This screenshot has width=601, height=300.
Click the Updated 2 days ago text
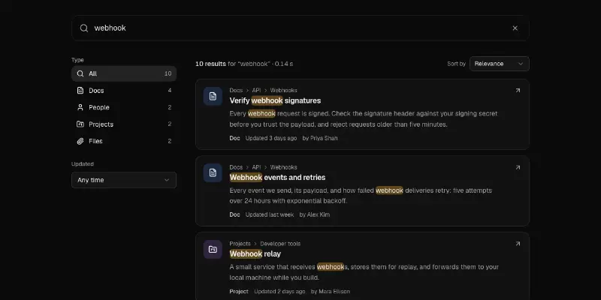[x=279, y=292]
